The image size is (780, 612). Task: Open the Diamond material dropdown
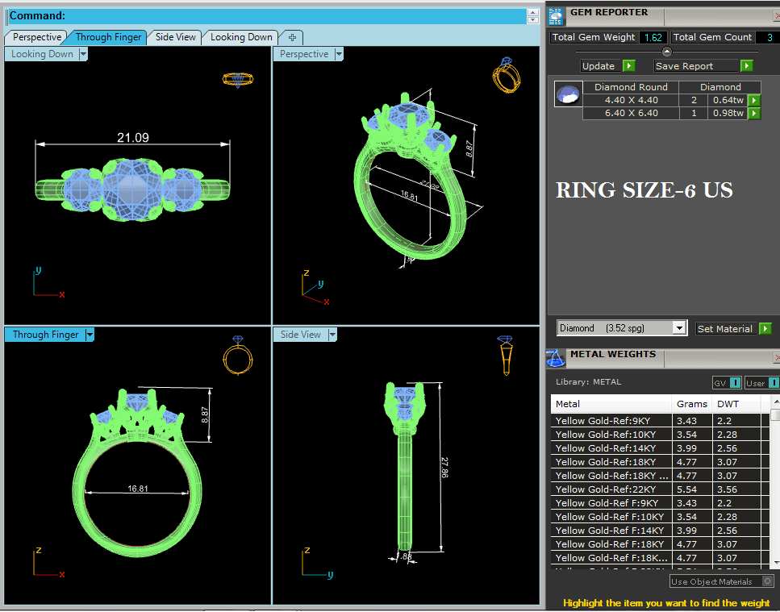click(679, 328)
